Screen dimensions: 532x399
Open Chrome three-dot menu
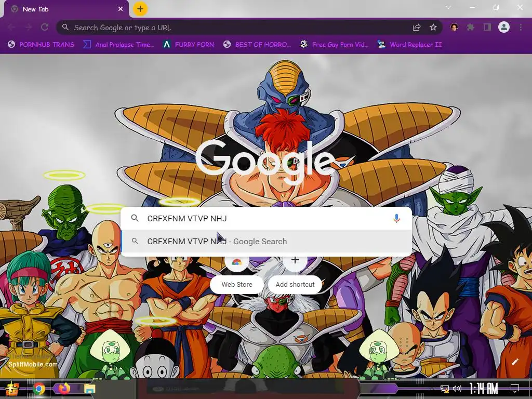click(x=521, y=27)
